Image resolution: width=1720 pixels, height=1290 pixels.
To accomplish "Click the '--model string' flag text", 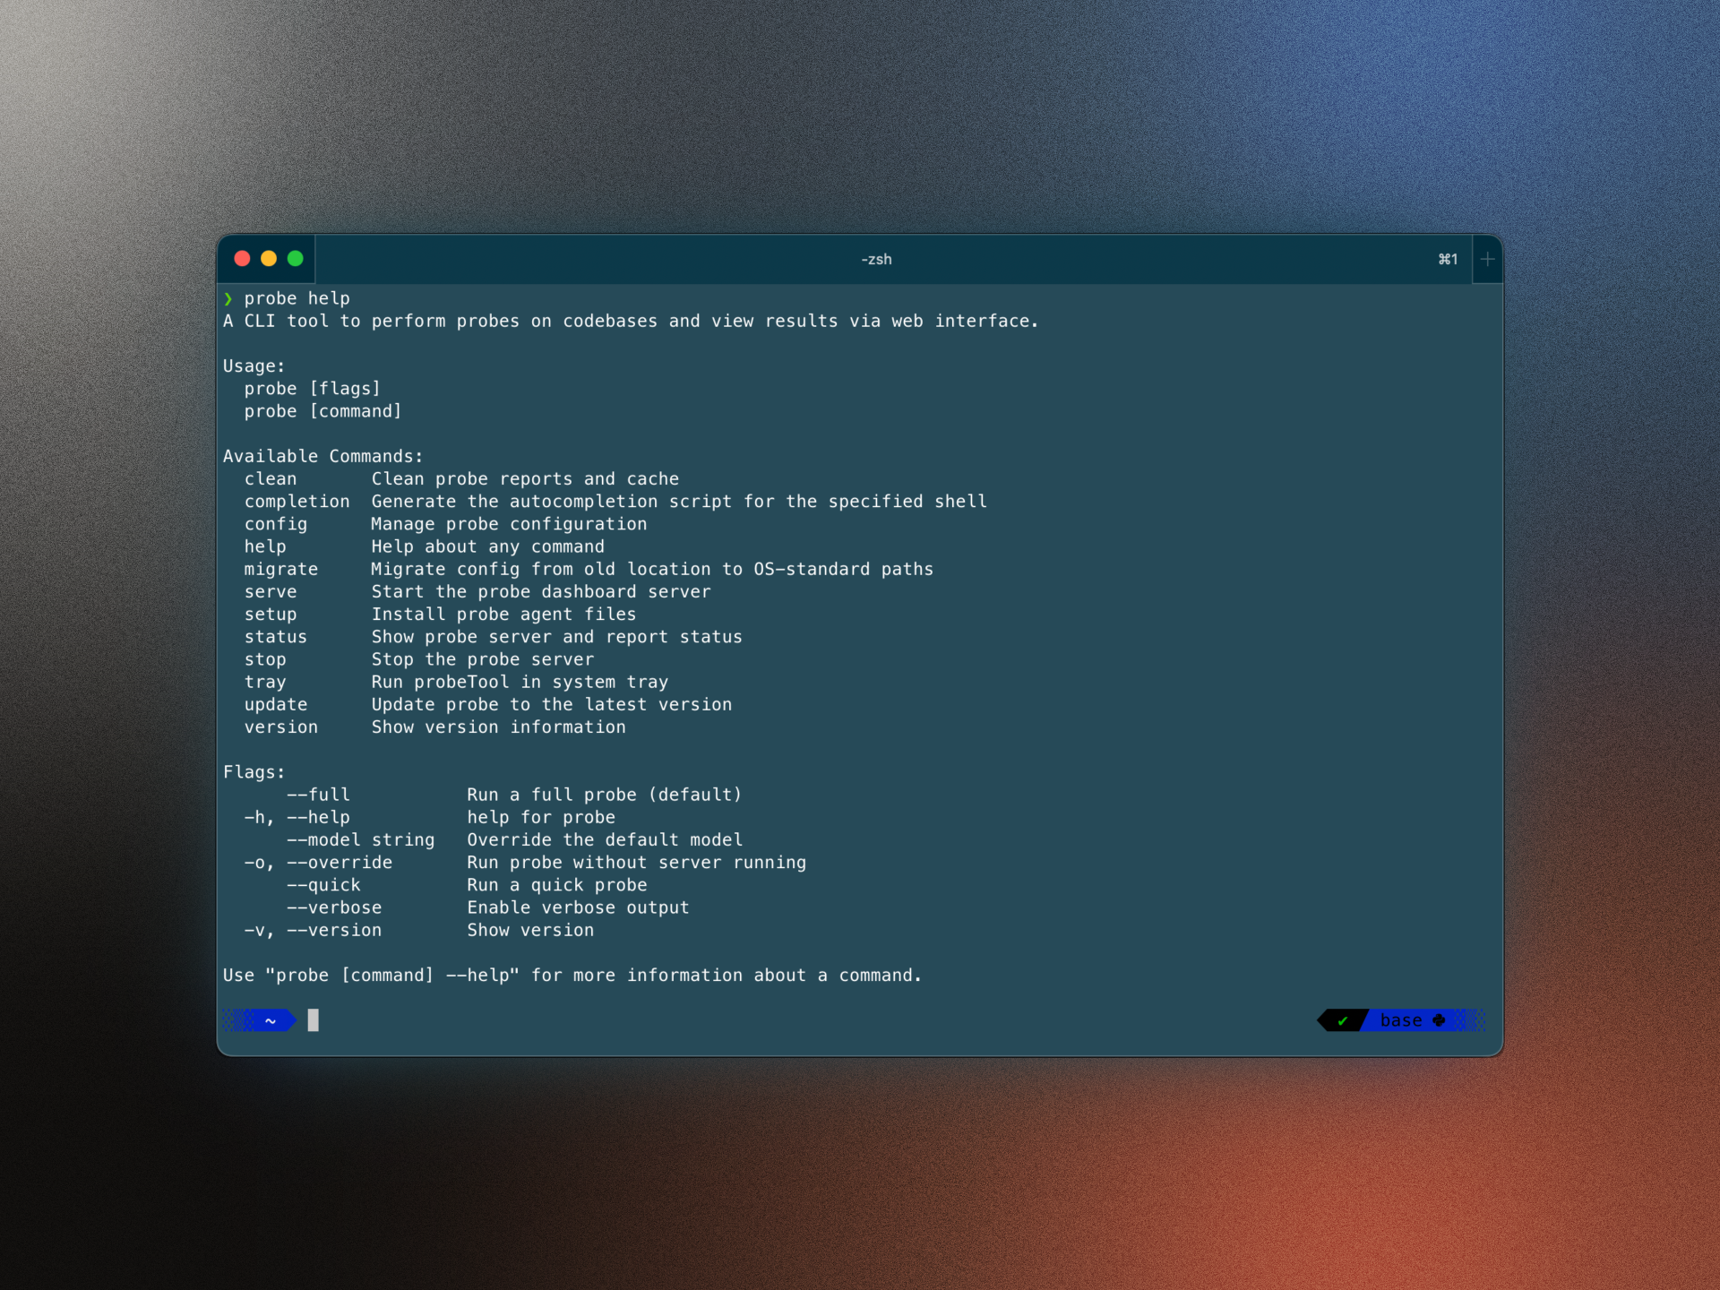I will click(360, 840).
